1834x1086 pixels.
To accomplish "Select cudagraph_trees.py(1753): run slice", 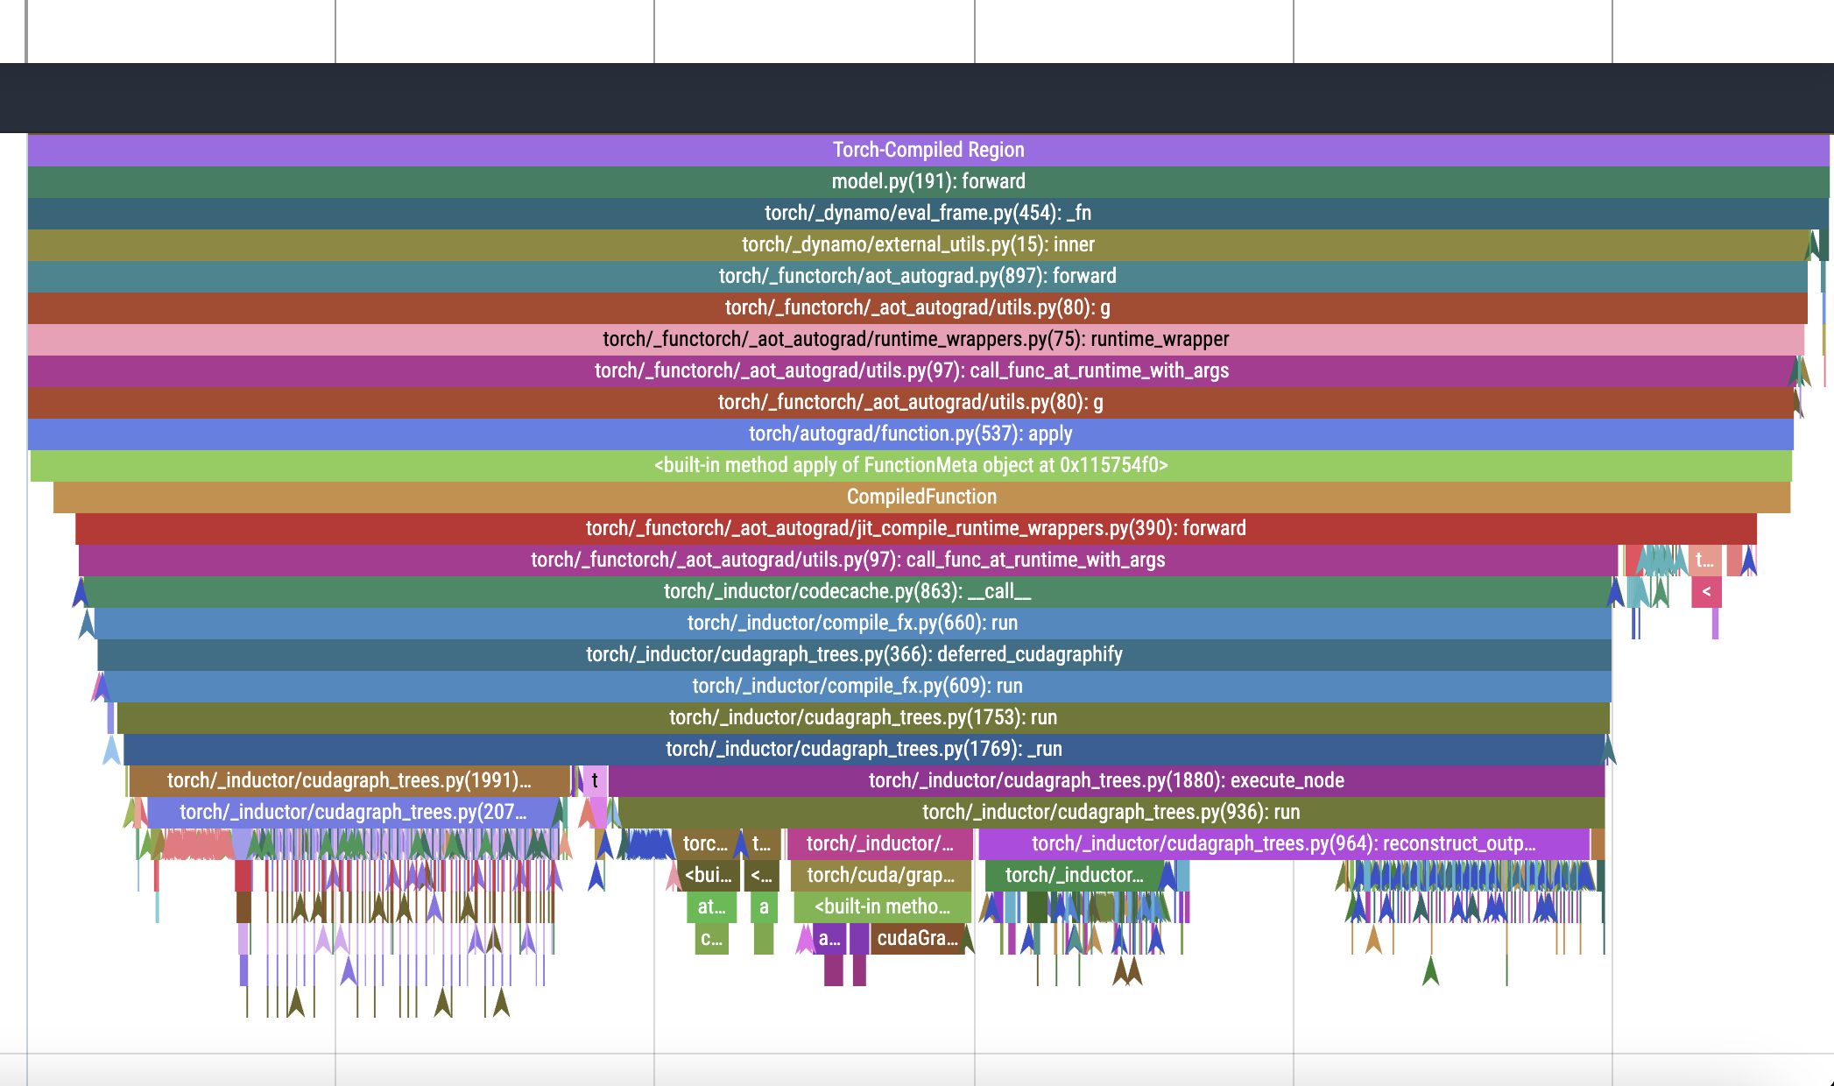I will [x=863, y=717].
